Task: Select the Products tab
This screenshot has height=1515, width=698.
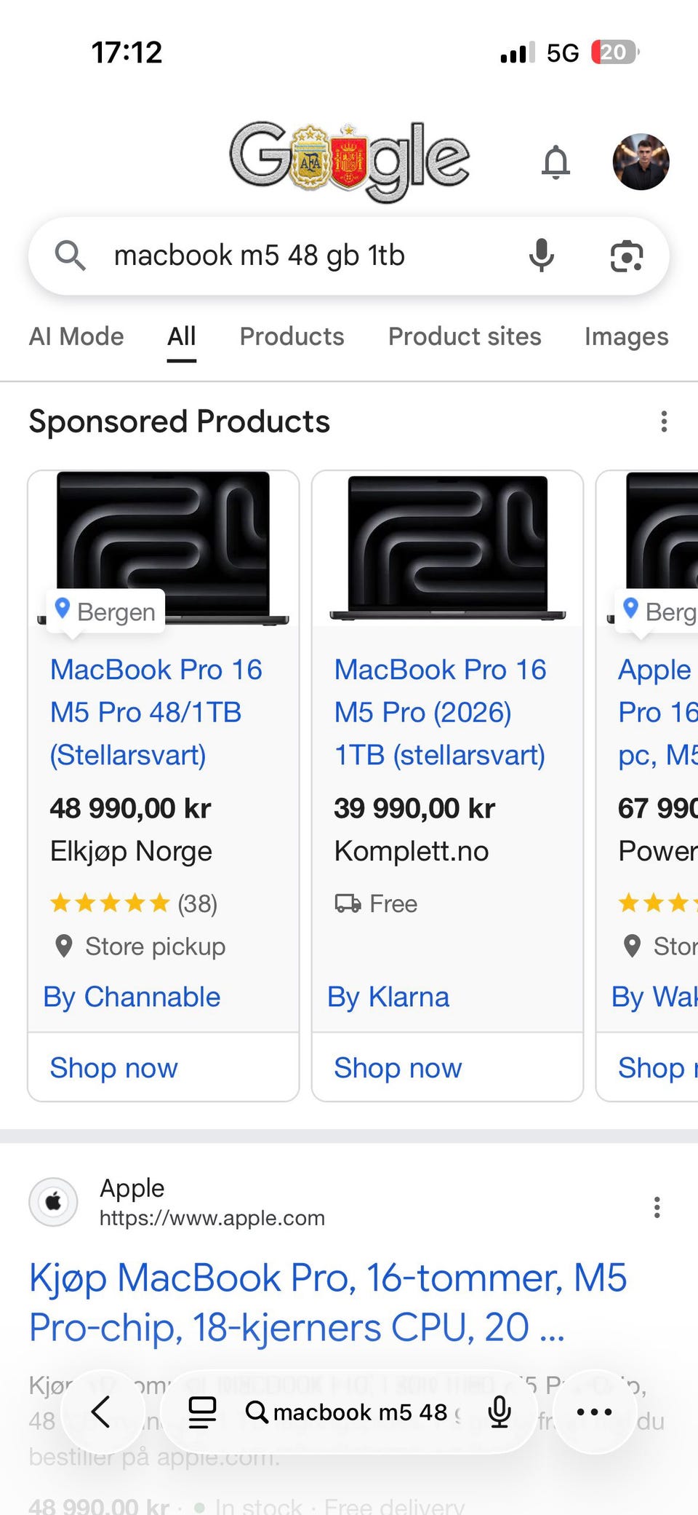Action: (292, 336)
